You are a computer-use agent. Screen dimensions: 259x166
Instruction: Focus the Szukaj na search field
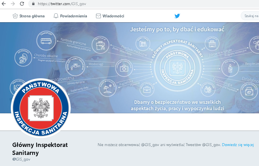click(251, 16)
